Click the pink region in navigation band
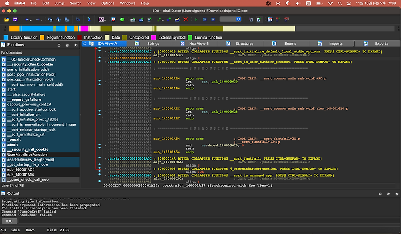 (84, 28)
